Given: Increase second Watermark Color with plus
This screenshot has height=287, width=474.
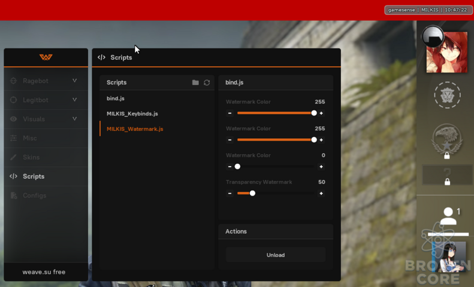Looking at the screenshot, I should pos(321,140).
